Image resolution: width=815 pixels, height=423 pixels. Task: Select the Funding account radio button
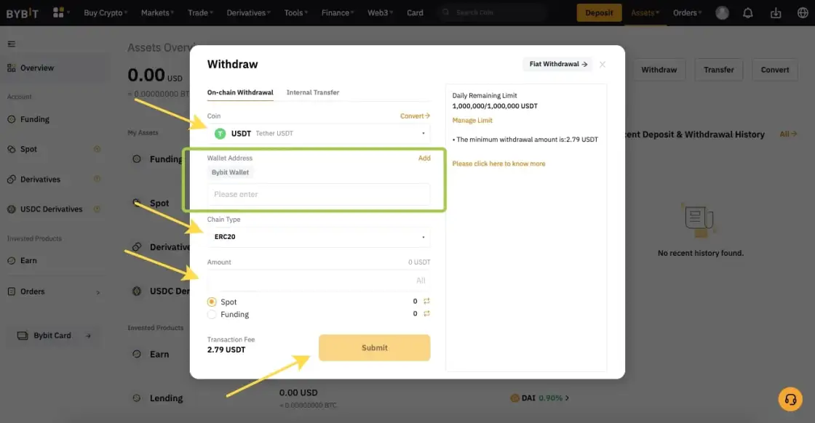pyautogui.click(x=212, y=315)
